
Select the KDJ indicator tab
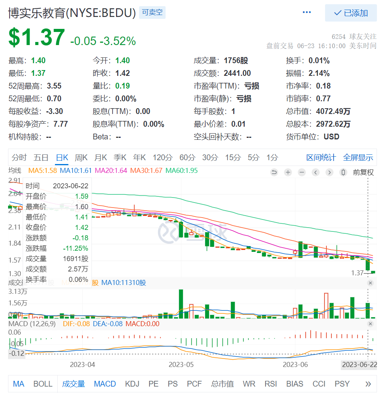(x=132, y=384)
